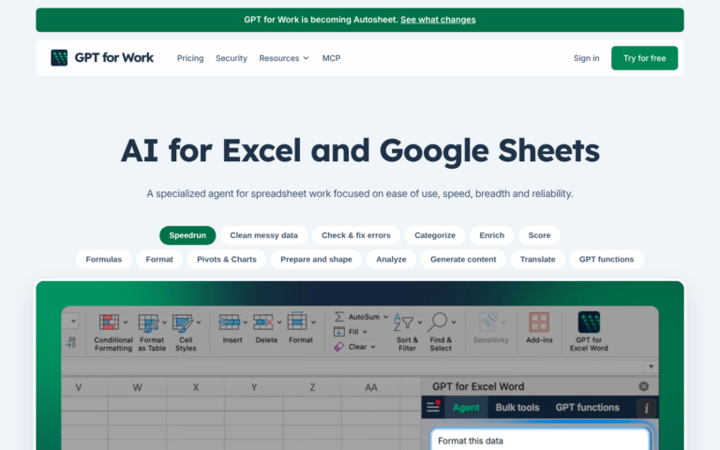Viewport: 720px width, 450px height.
Task: Expand the Insert dropdown arrow
Action: [x=246, y=322]
